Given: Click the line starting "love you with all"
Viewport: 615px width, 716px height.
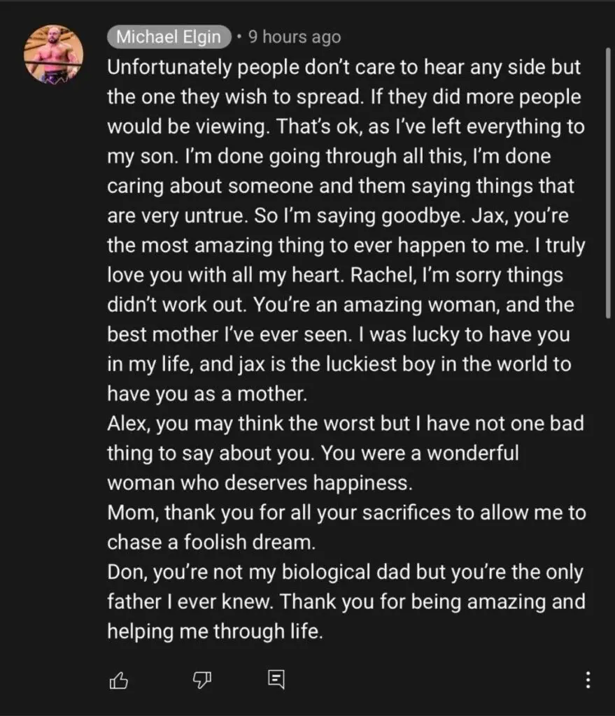Looking at the screenshot, I should tap(334, 275).
